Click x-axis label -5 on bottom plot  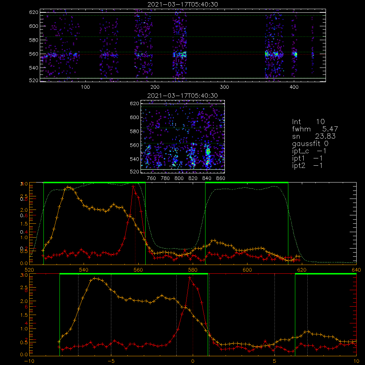[x=111, y=361]
